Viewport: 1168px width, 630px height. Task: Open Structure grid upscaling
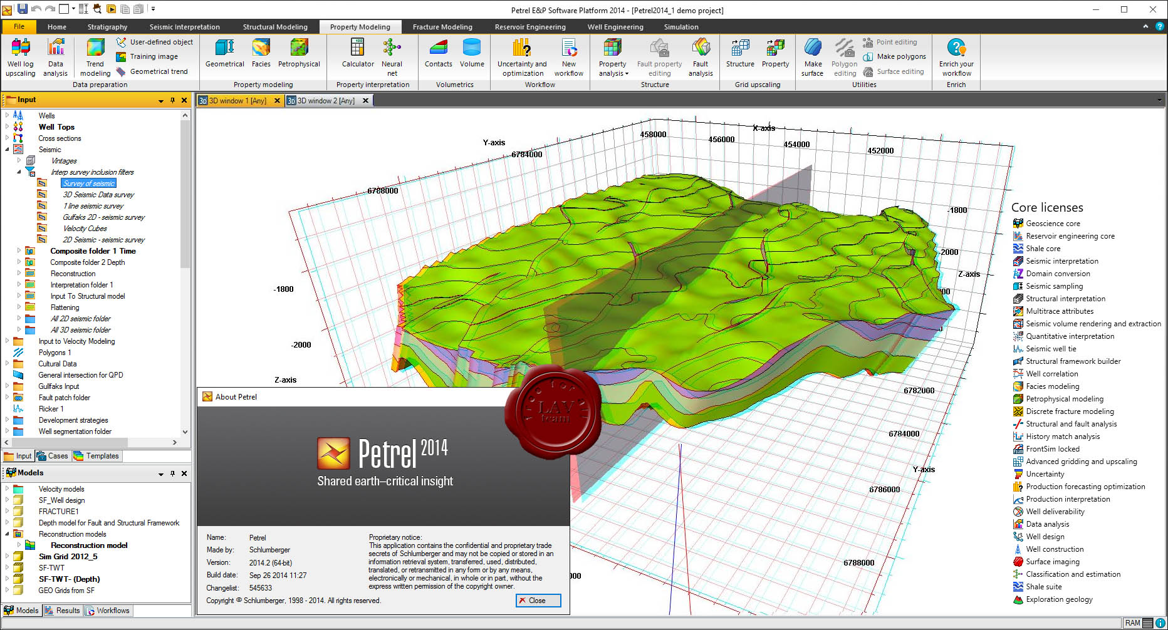740,53
